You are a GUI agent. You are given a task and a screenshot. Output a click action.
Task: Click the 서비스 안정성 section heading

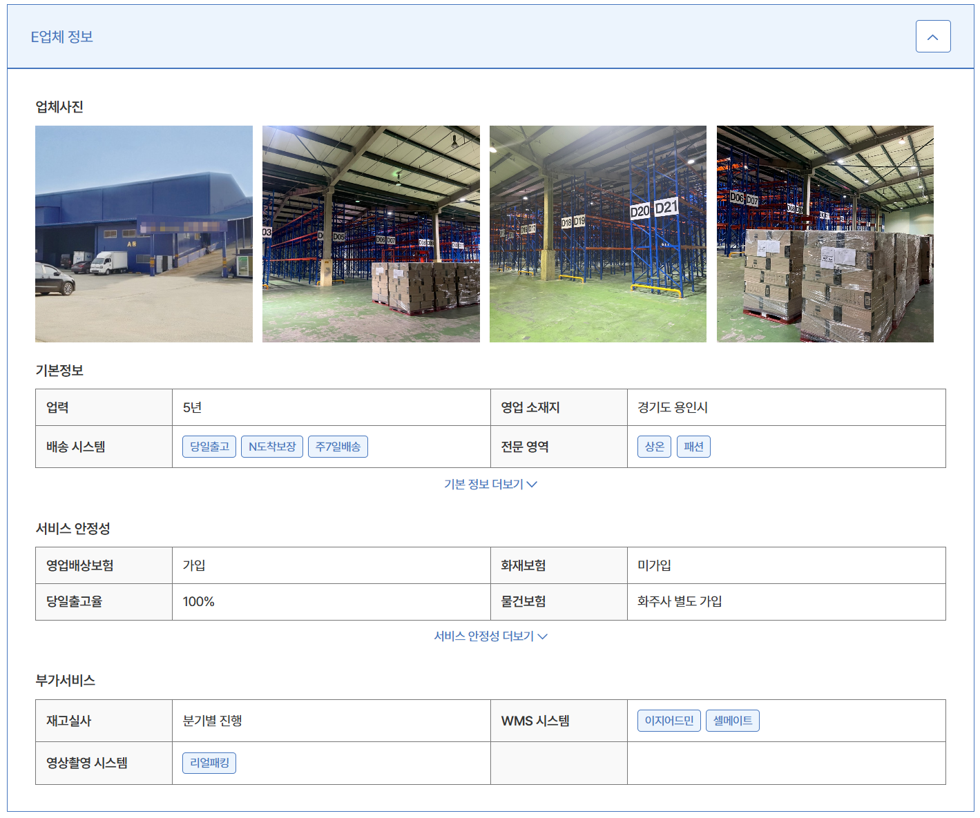(73, 529)
